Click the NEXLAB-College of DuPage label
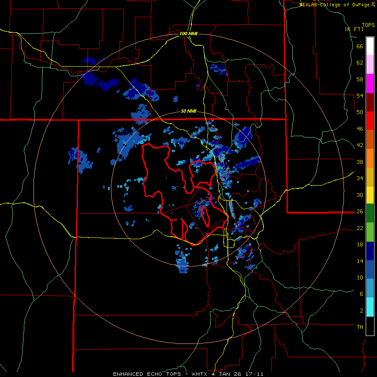This screenshot has height=377, width=377. pyautogui.click(x=334, y=5)
